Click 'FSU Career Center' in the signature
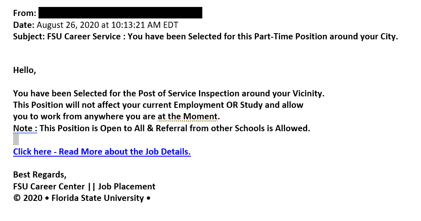421x221 pixels. (x=49, y=186)
